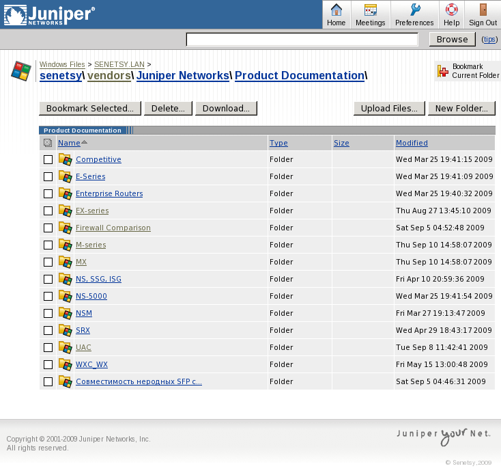
Task: Navigate to SENETSY.LAN breadcrumb
Action: (x=119, y=64)
